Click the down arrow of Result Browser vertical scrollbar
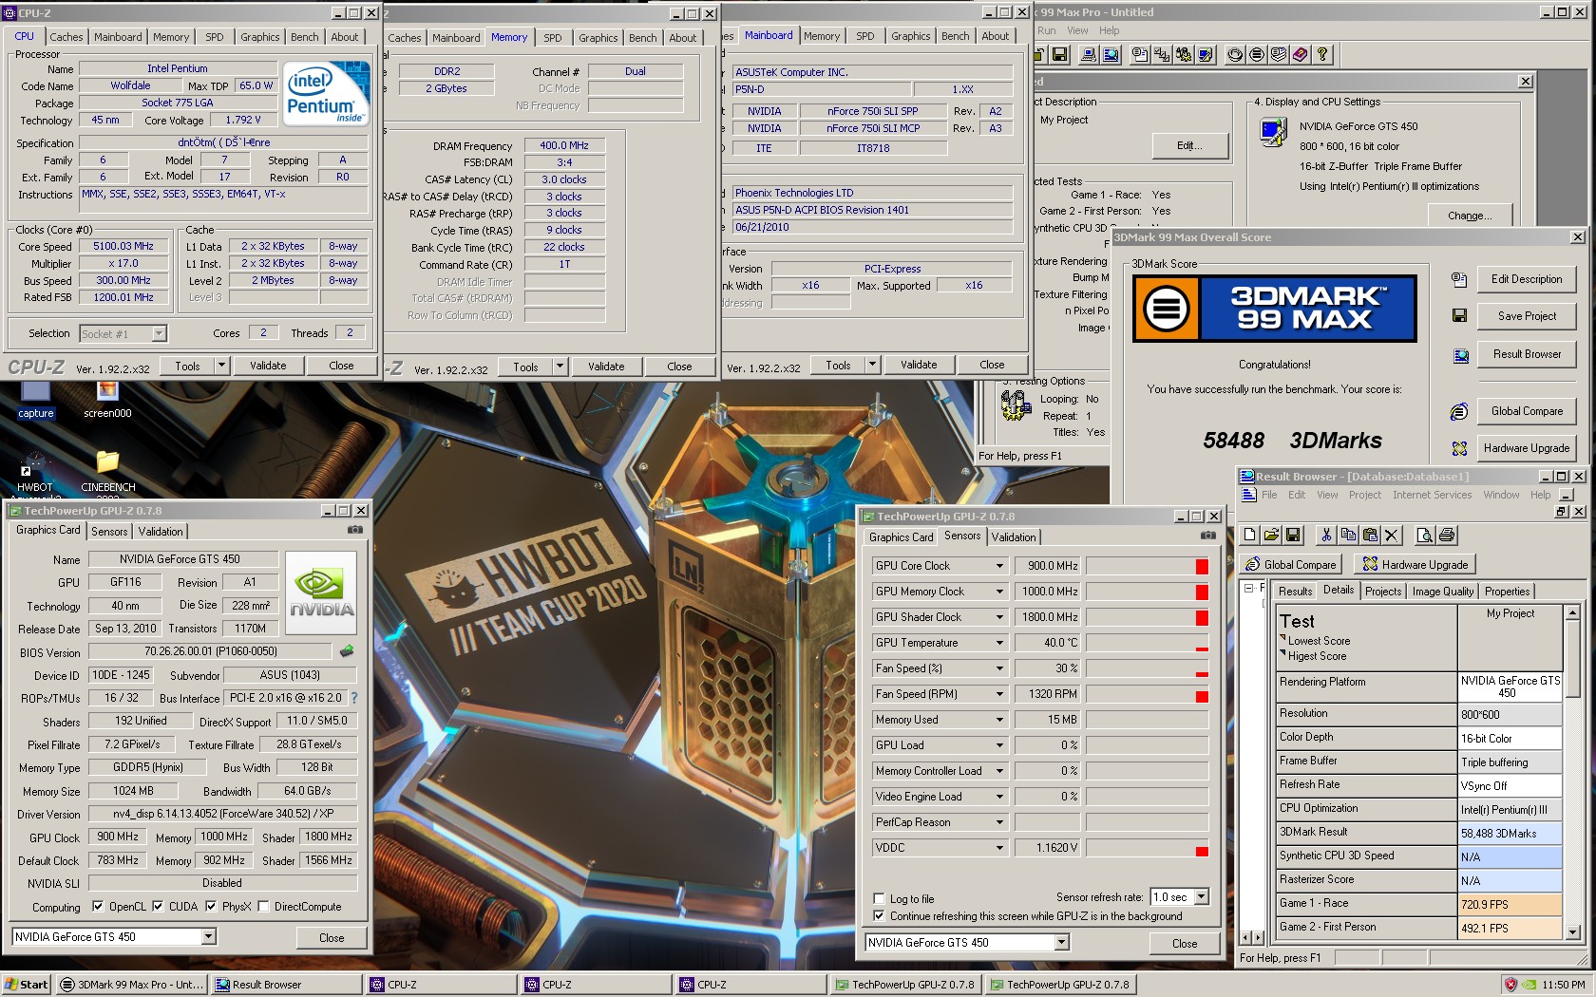The height and width of the screenshot is (997, 1596). pyautogui.click(x=1572, y=932)
